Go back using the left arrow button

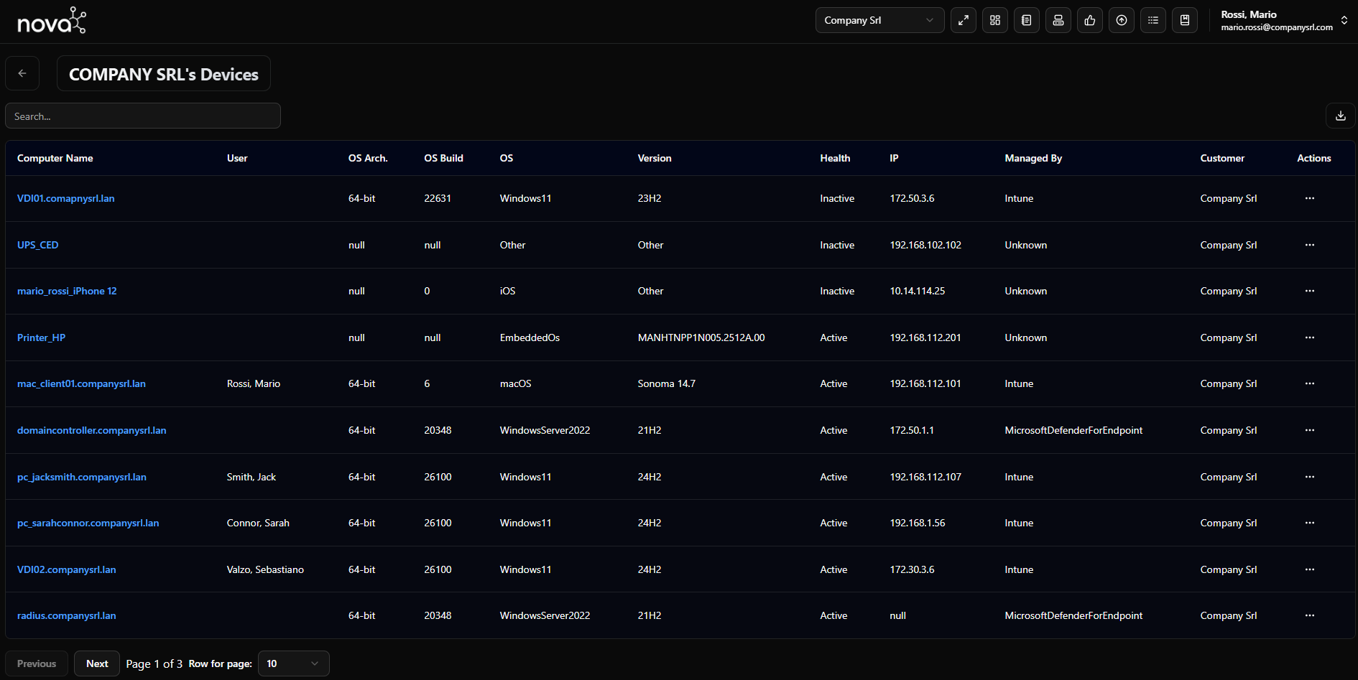click(x=22, y=73)
